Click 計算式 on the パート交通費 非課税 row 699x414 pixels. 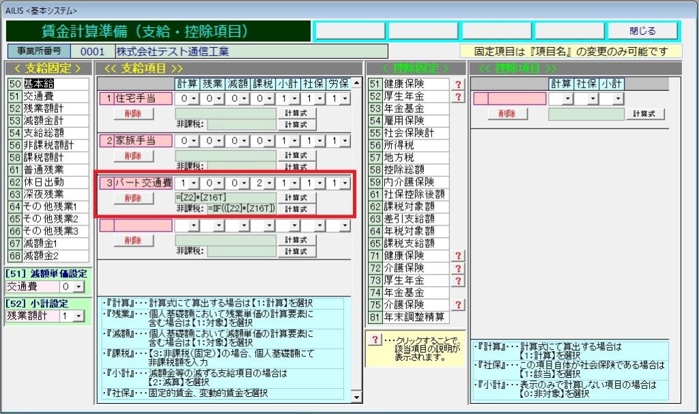pyautogui.click(x=296, y=208)
